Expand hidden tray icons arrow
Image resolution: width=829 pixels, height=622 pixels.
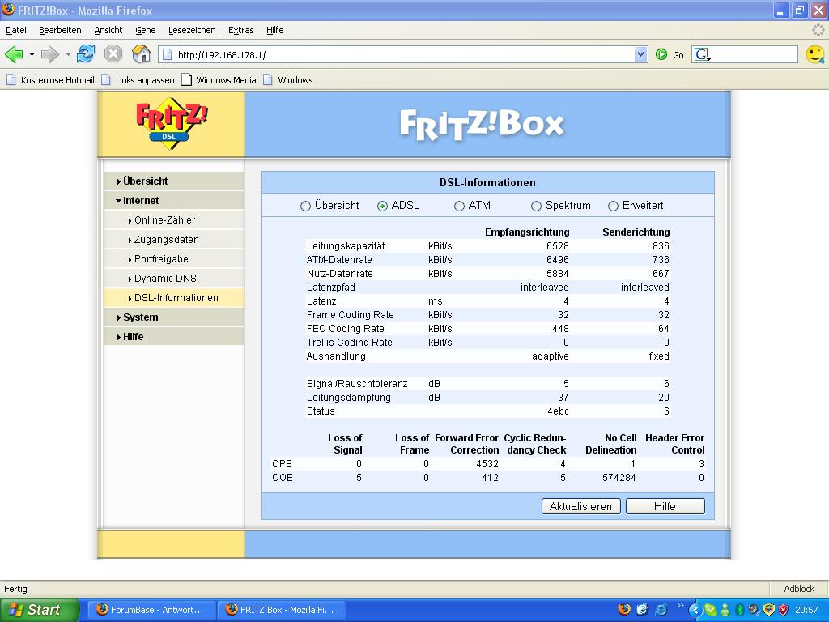[695, 610]
